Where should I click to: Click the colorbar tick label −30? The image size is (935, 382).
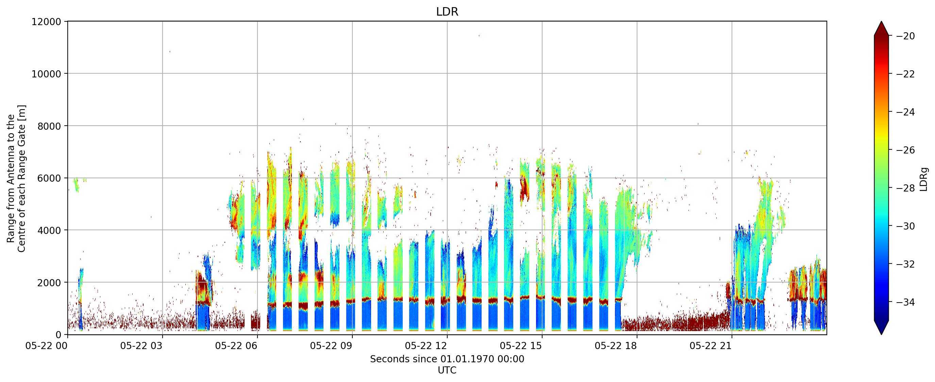pos(905,226)
